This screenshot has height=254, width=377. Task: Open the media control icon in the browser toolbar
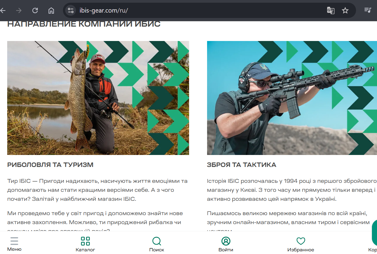(368, 10)
